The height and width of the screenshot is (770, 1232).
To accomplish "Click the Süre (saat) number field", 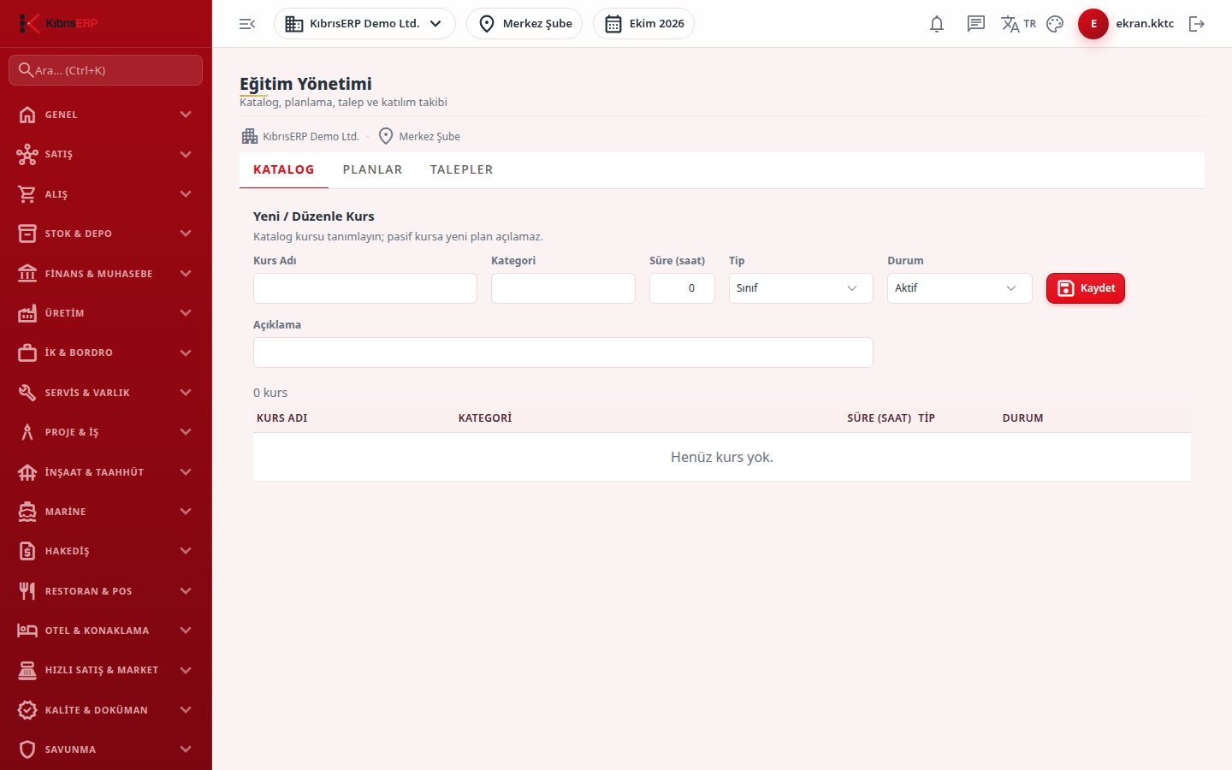I will coord(682,288).
